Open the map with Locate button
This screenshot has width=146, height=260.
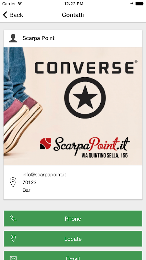[x=73, y=239]
